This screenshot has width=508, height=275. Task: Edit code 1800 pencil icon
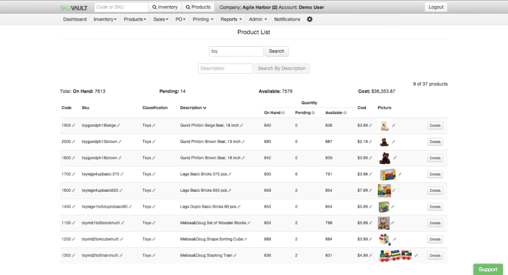(x=74, y=158)
